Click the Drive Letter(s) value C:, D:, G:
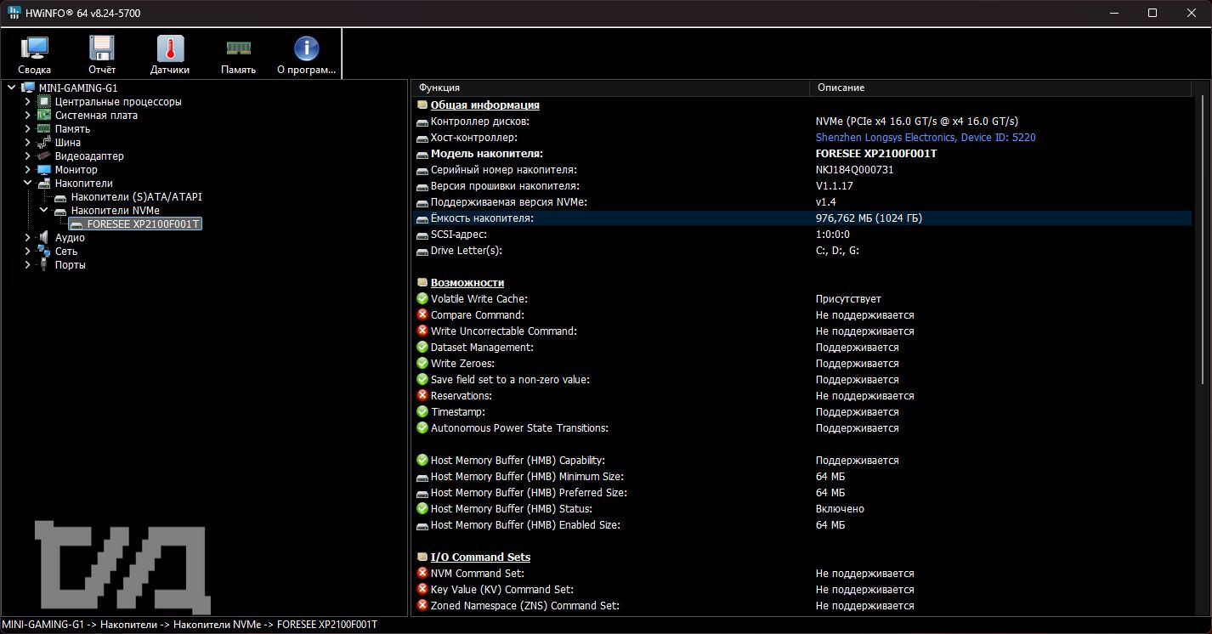Image resolution: width=1212 pixels, height=634 pixels. pyautogui.click(x=837, y=251)
